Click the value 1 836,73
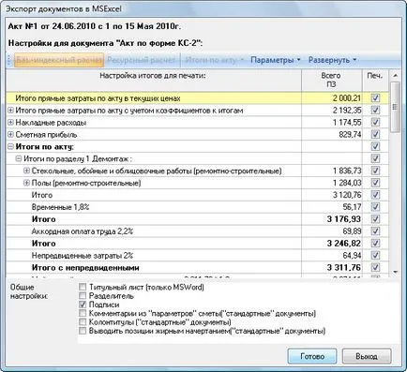Viewport: 407px width, 372px height. click(347, 171)
